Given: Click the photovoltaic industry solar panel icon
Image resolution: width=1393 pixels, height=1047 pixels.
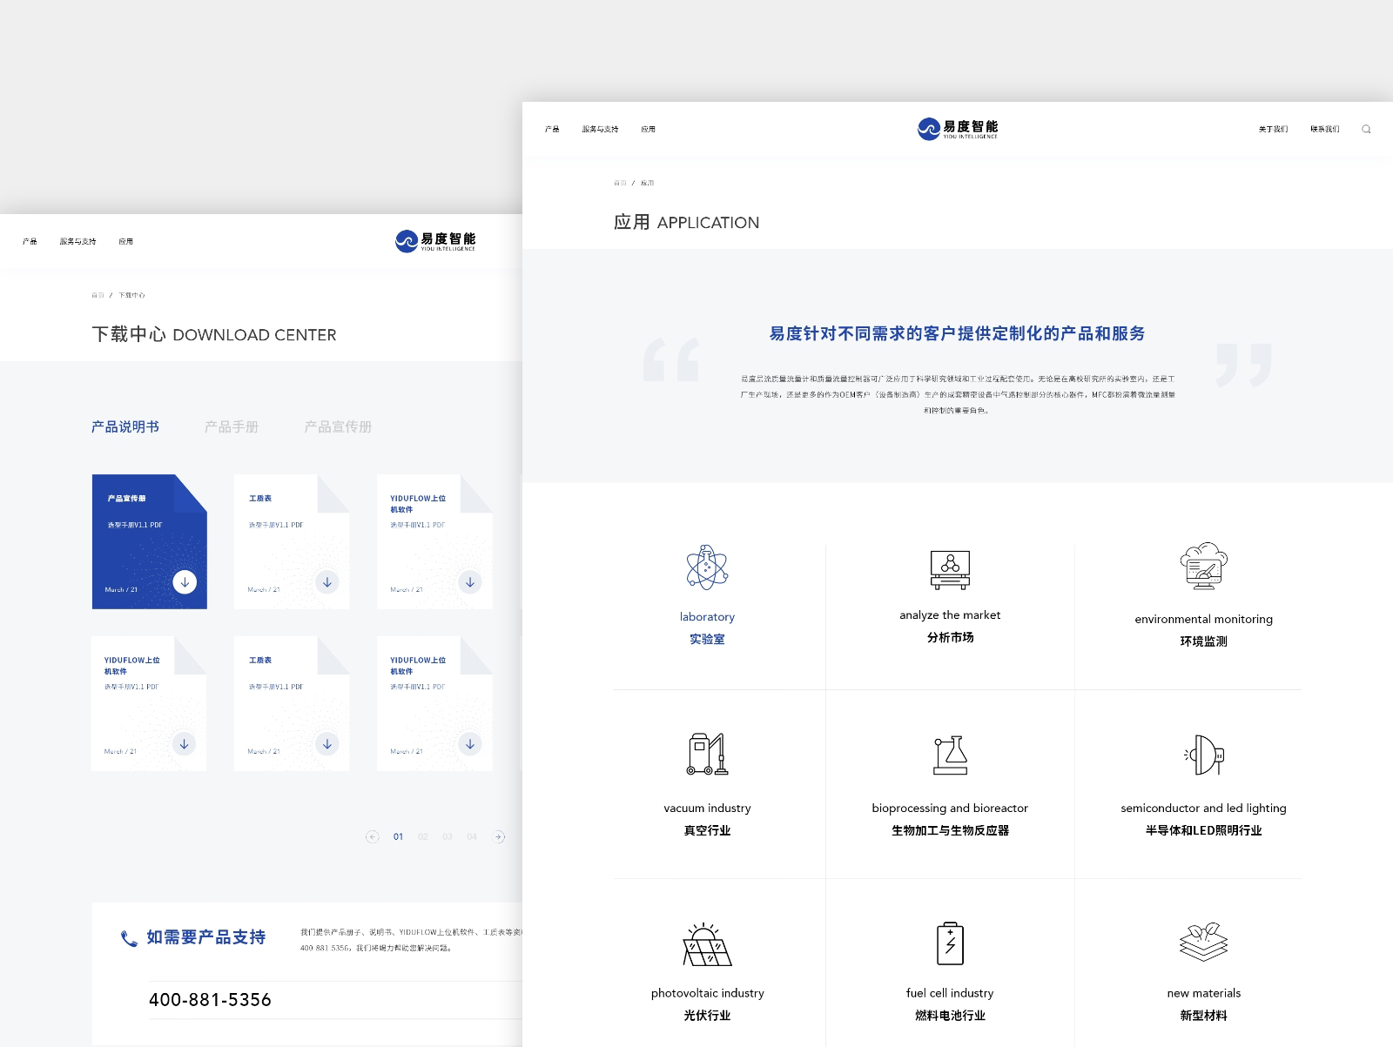Looking at the screenshot, I should [x=707, y=944].
